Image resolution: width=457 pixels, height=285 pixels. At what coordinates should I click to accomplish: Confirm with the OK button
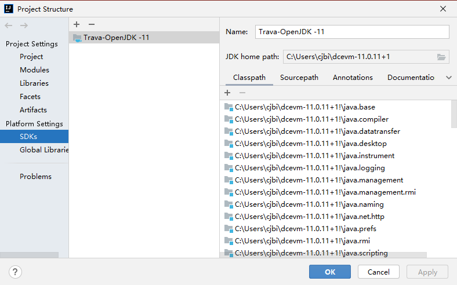(330, 272)
